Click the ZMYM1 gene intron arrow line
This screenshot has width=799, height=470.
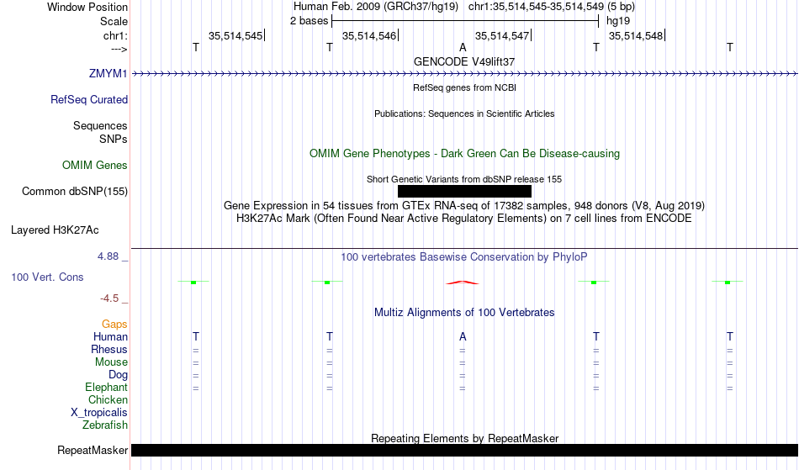[465, 74]
